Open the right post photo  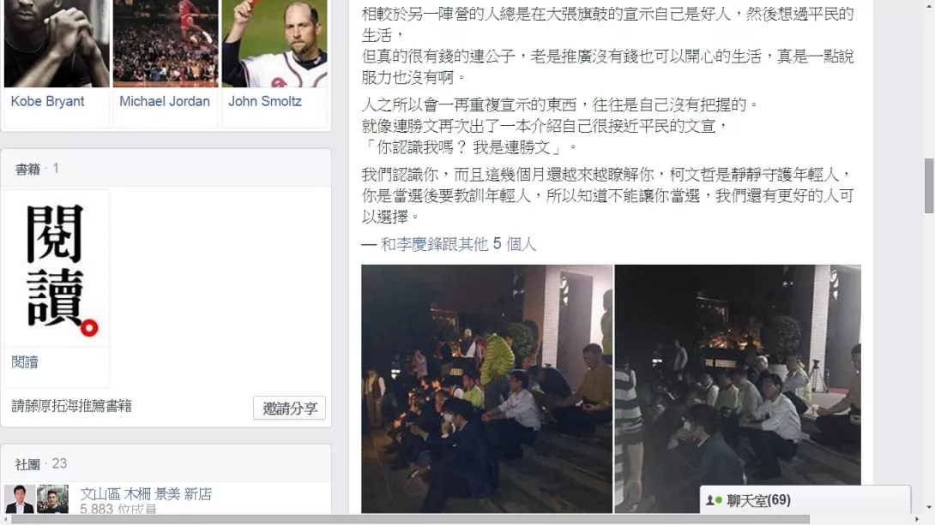pos(738,389)
